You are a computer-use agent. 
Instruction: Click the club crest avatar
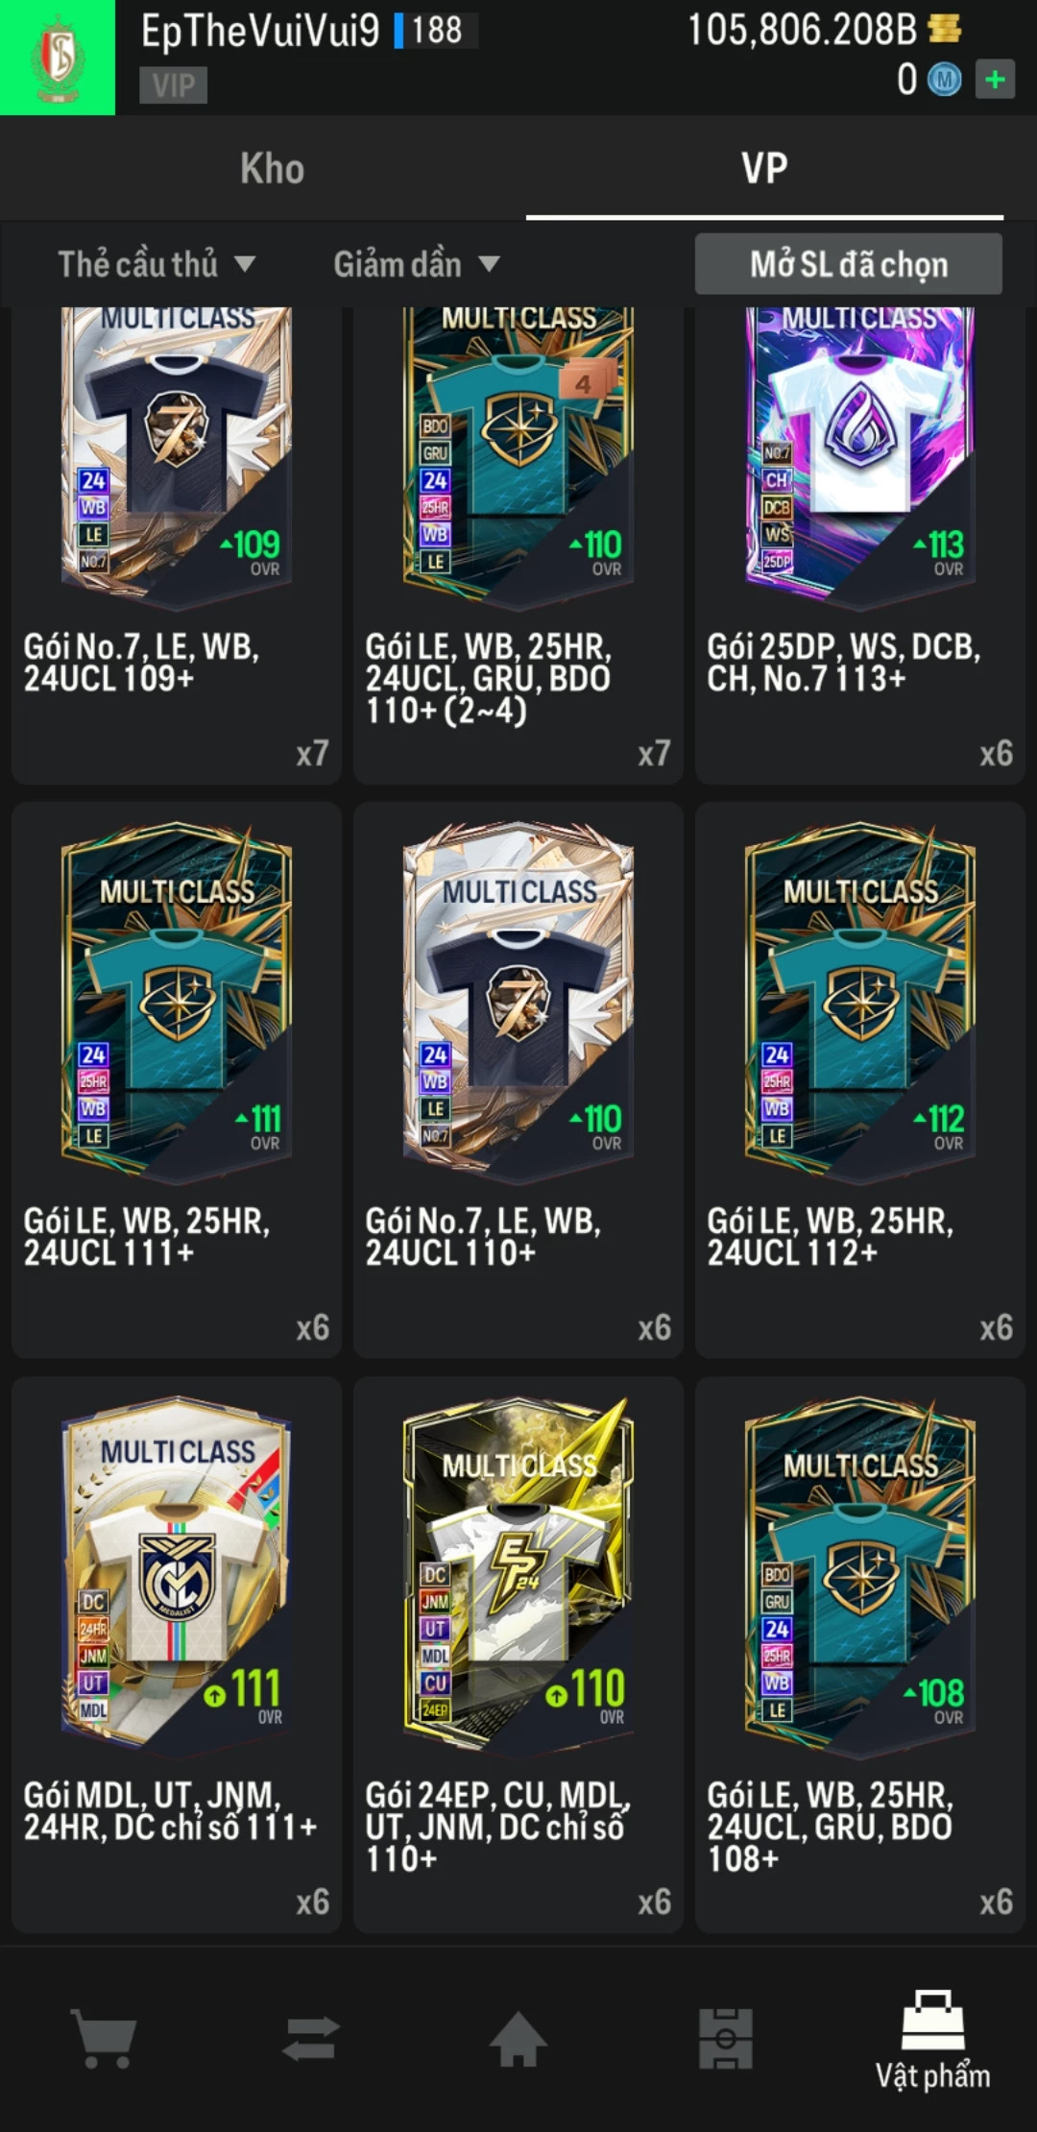[58, 58]
